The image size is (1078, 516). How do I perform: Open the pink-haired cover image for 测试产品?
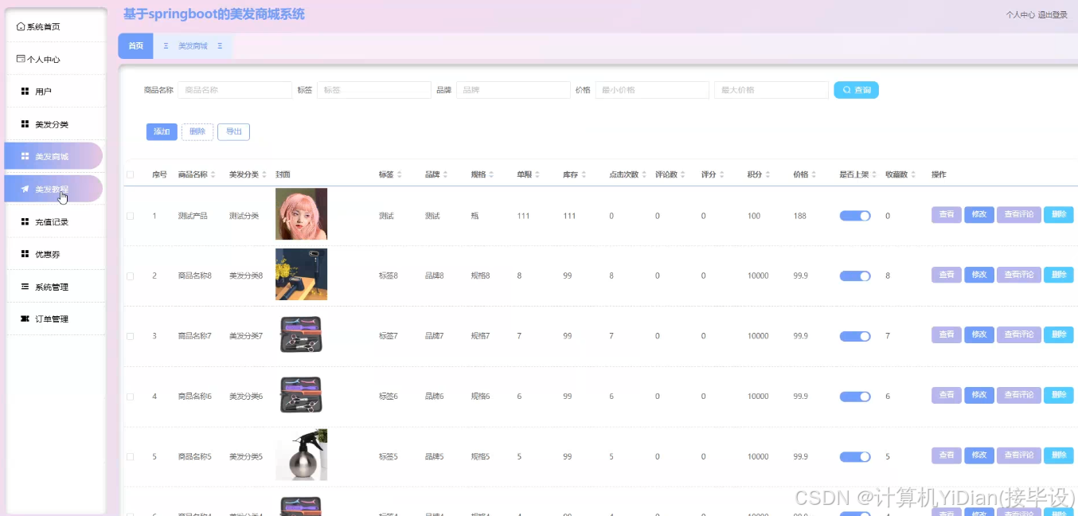click(301, 214)
